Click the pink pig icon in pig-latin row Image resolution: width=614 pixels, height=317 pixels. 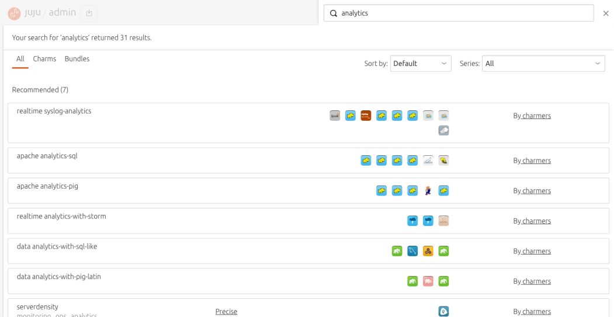point(428,281)
